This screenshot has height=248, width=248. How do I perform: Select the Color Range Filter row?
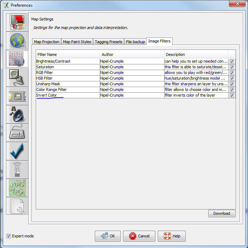click(x=67, y=90)
